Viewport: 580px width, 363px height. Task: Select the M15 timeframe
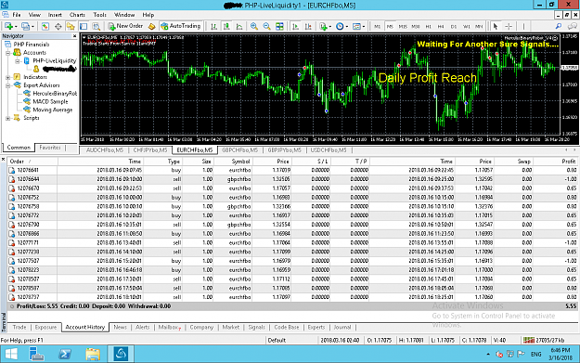403,26
